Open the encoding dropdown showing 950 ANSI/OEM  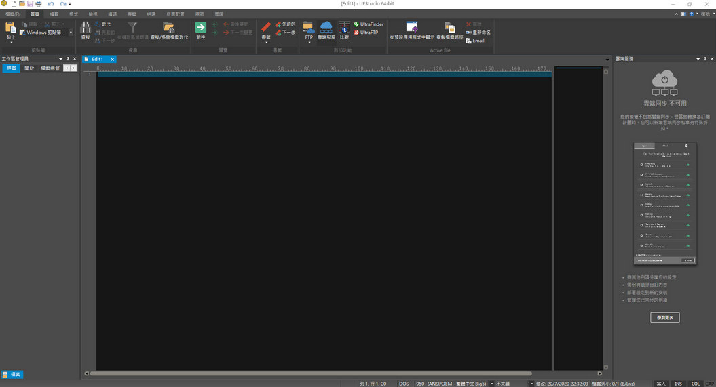pyautogui.click(x=492, y=384)
